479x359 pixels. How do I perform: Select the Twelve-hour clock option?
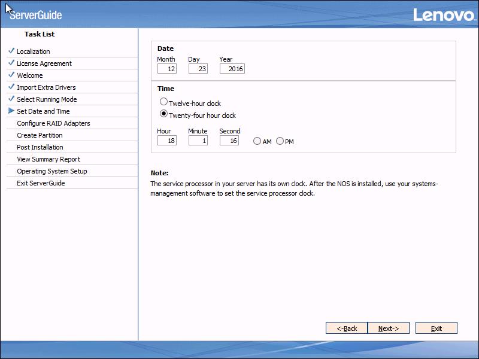(x=163, y=102)
